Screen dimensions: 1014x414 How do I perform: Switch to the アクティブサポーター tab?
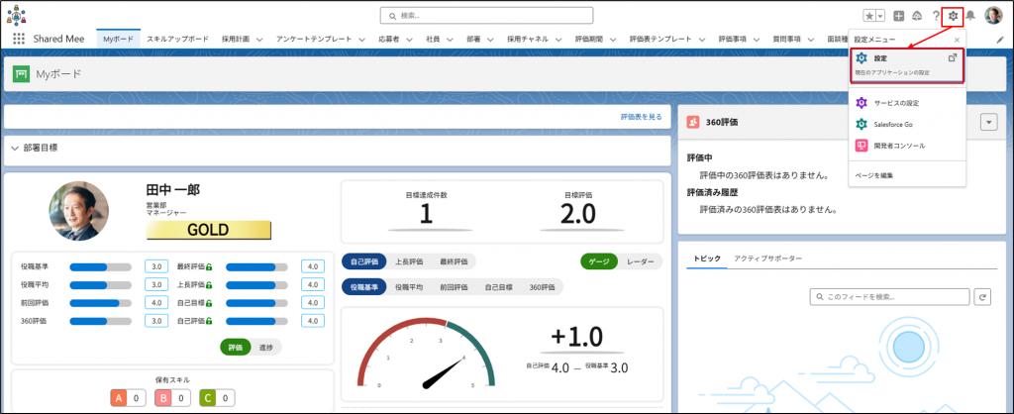coord(767,258)
